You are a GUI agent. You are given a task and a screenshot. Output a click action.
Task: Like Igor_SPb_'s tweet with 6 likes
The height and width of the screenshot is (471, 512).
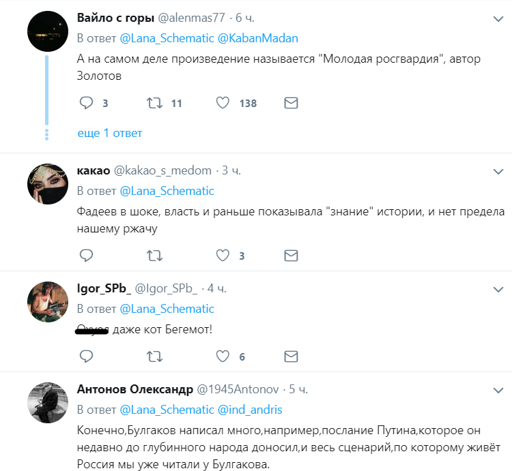click(x=222, y=356)
